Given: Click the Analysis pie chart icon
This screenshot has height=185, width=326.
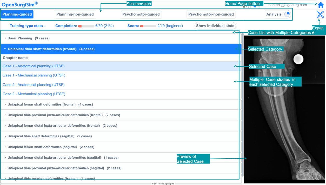Looking at the screenshot, I should 287,15.
